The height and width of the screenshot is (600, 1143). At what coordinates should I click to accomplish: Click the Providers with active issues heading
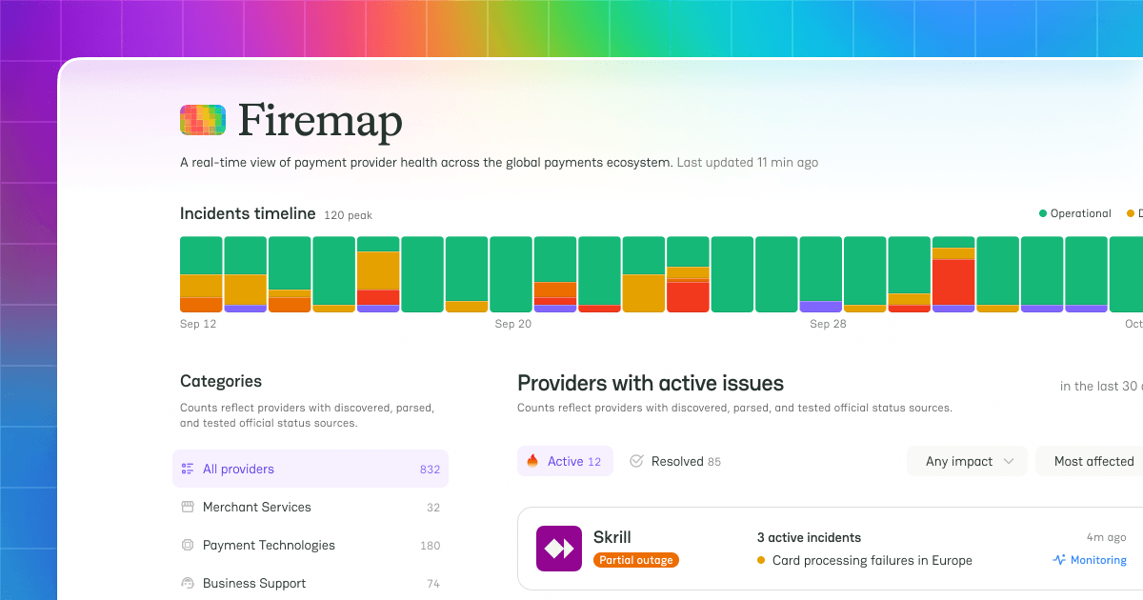point(651,384)
